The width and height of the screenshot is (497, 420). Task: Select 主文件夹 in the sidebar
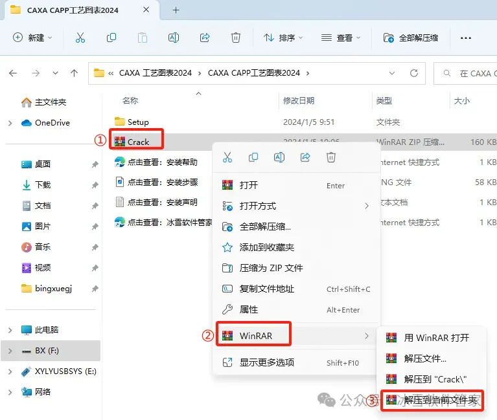coord(44,102)
